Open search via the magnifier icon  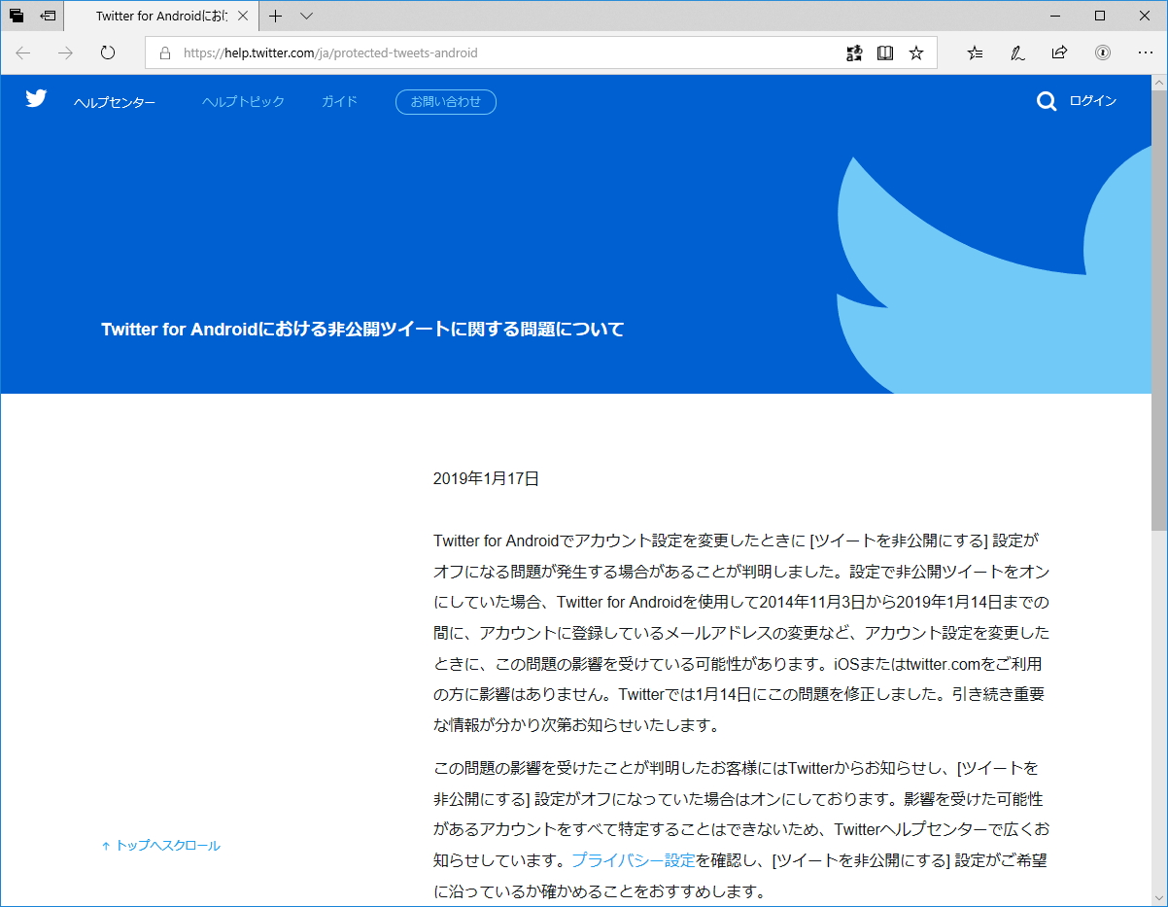click(1046, 101)
